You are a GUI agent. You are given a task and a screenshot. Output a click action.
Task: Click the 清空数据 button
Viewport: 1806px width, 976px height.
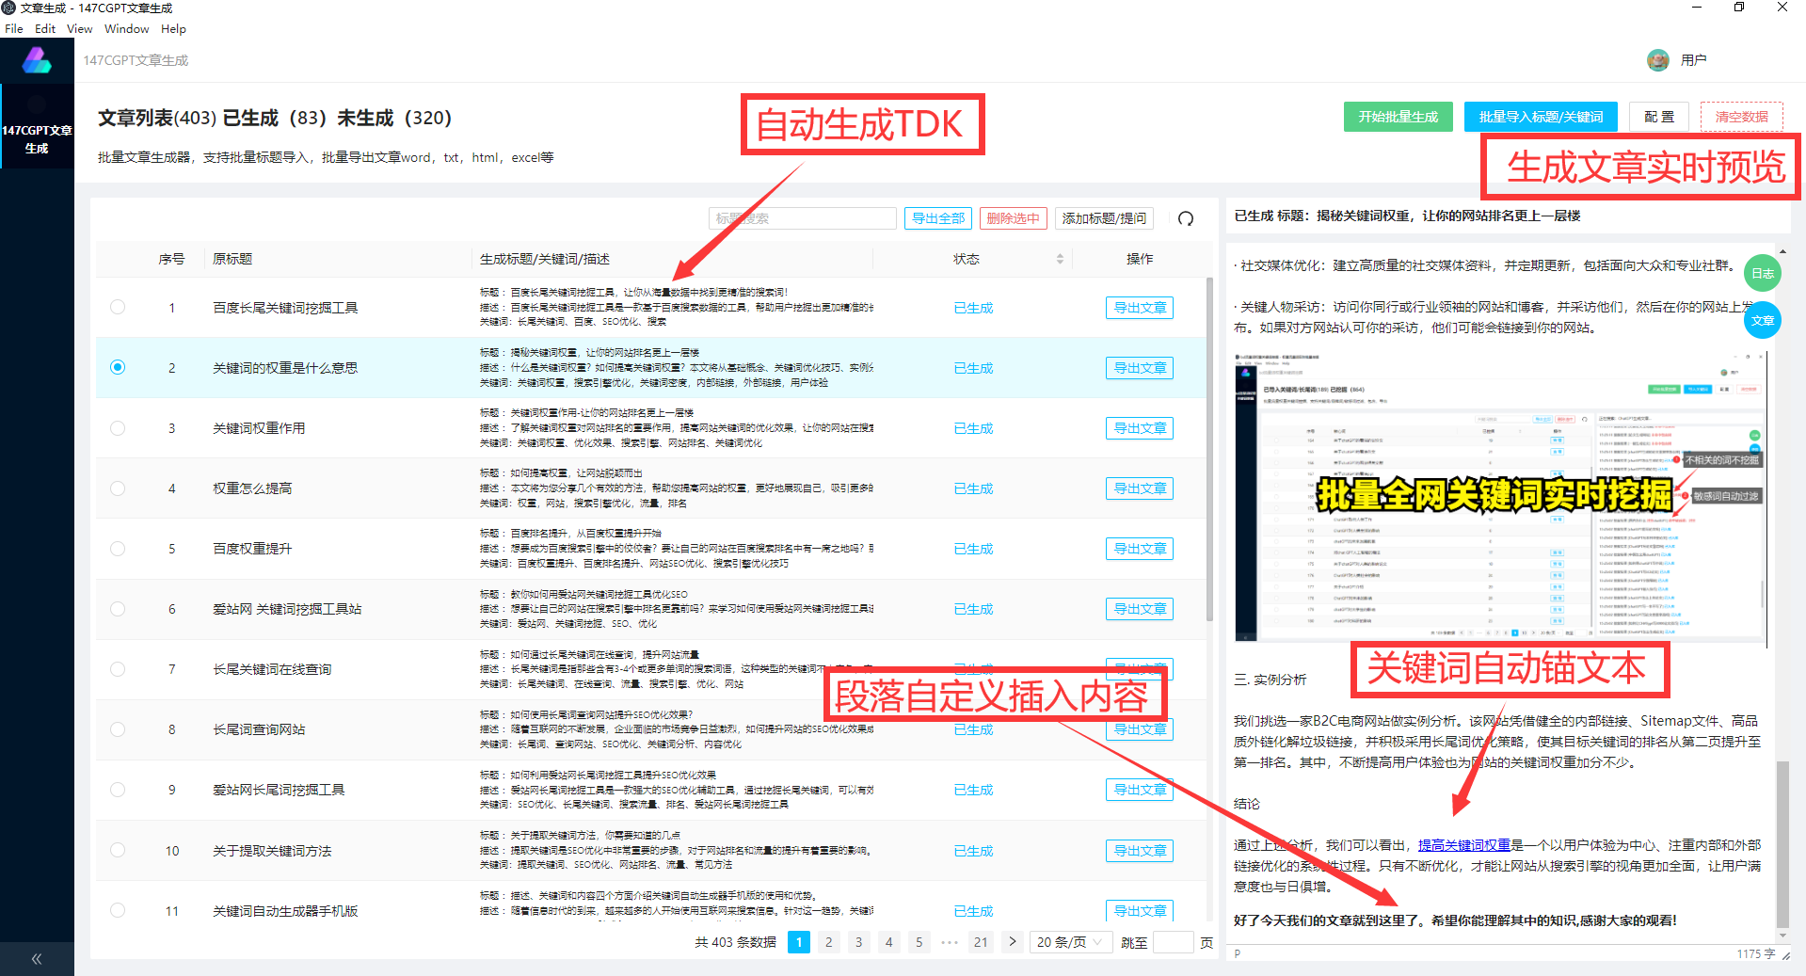click(x=1741, y=117)
